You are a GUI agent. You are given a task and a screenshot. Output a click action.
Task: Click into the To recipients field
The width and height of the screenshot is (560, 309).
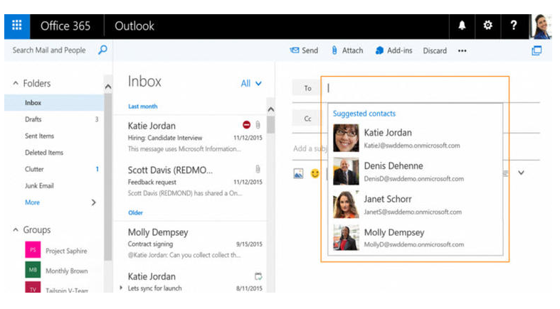coord(414,88)
